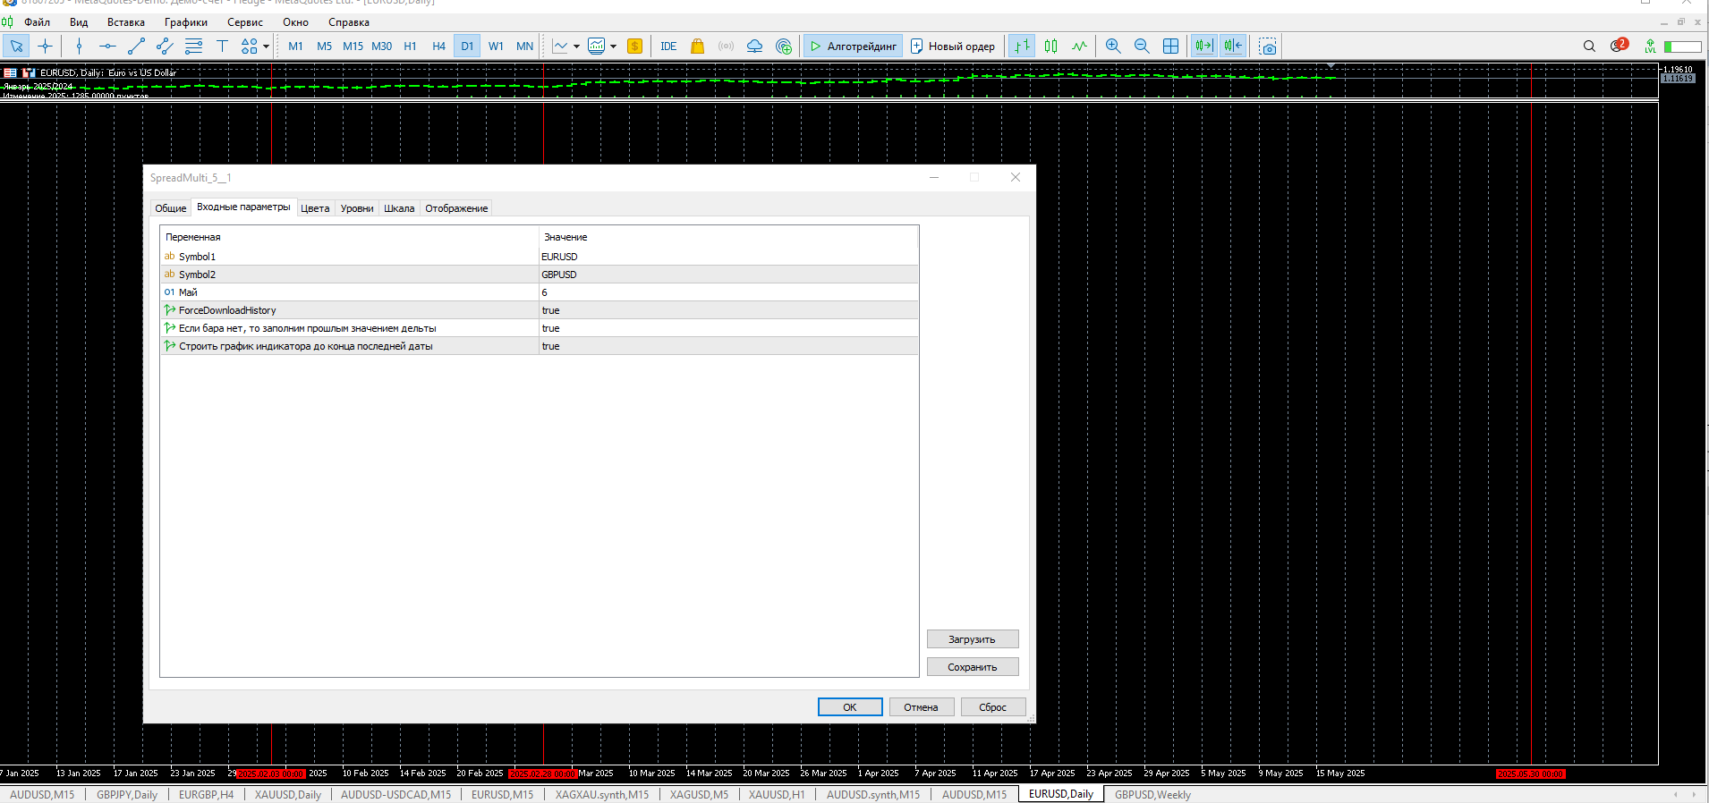This screenshot has width=1709, height=803.
Task: Switch chart to M15 timeframe
Action: coord(353,46)
